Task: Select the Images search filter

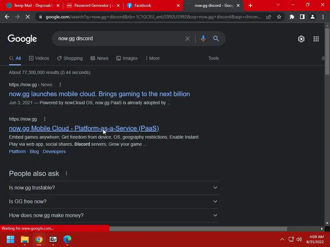Action: (127, 59)
